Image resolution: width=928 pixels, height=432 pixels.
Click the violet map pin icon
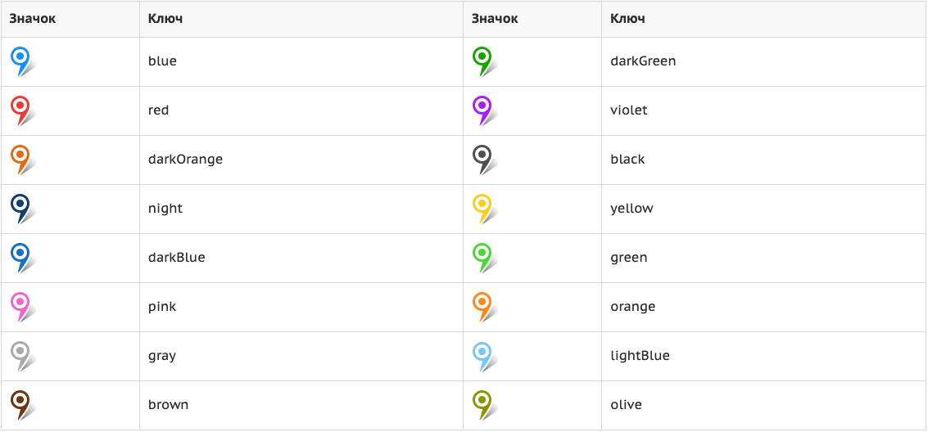[x=485, y=110]
